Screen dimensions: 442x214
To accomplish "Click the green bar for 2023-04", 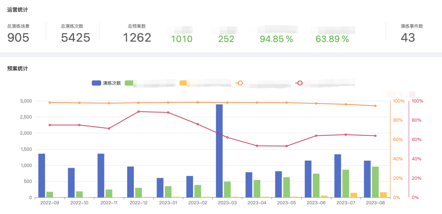I will (257, 189).
